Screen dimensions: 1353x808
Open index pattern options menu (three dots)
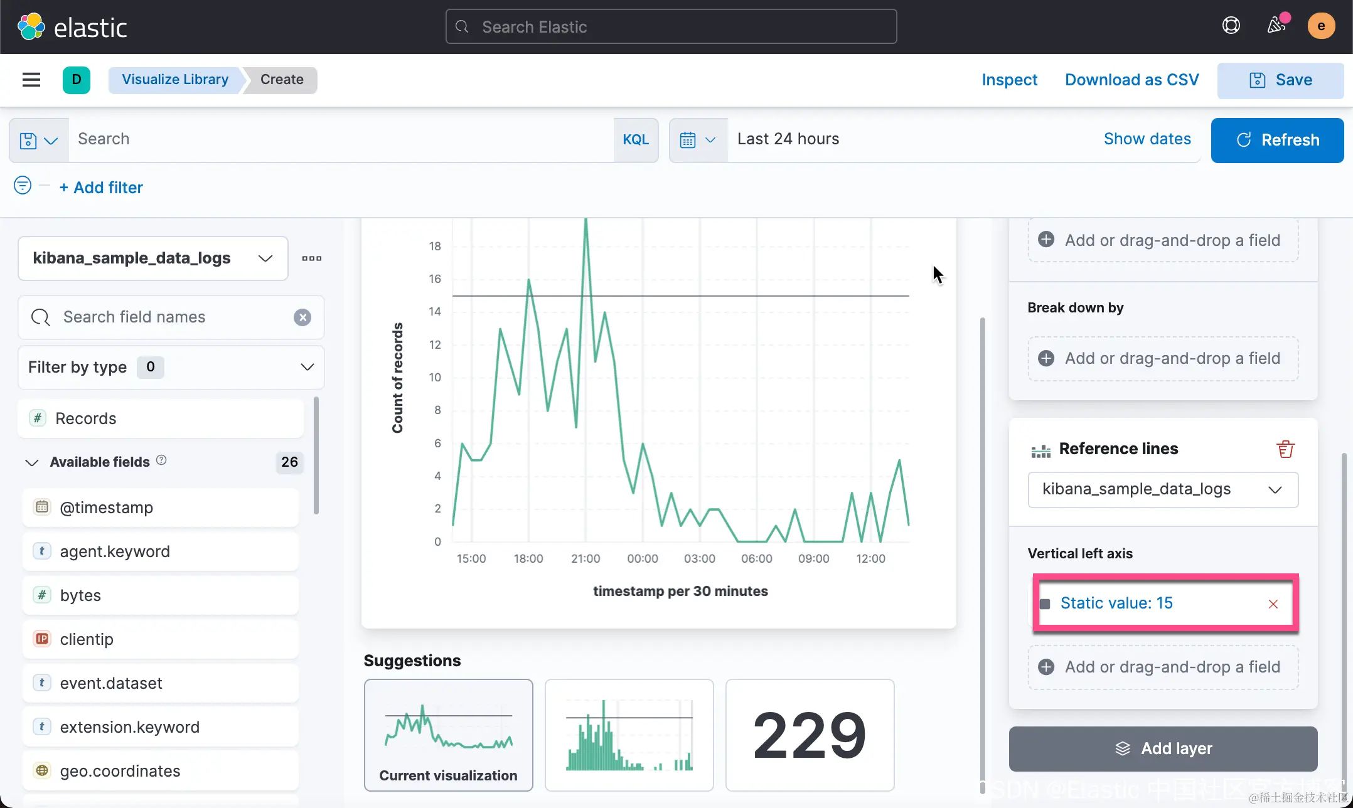[x=311, y=258]
